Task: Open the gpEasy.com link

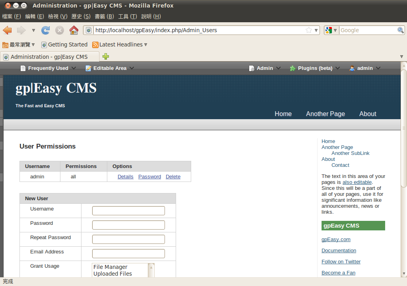Action: pyautogui.click(x=336, y=239)
